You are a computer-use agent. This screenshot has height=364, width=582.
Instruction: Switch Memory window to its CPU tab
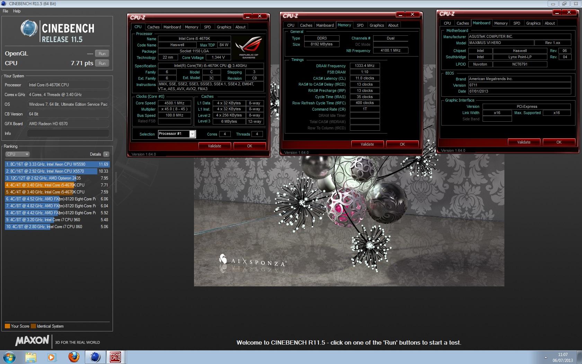click(291, 25)
